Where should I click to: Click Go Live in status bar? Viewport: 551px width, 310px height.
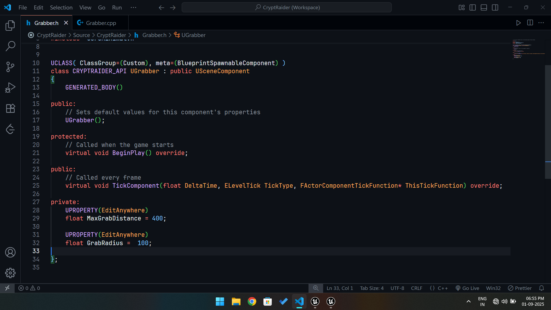[467, 288]
